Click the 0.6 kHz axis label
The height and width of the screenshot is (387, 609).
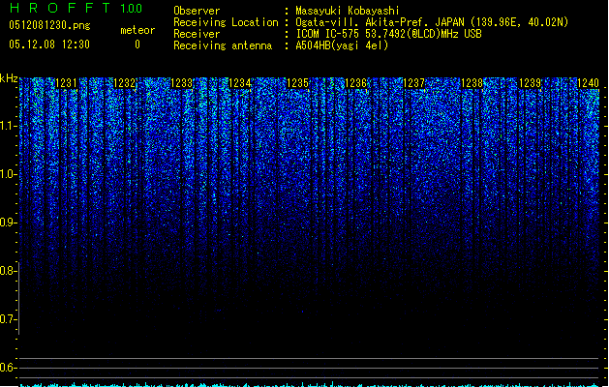(9, 368)
